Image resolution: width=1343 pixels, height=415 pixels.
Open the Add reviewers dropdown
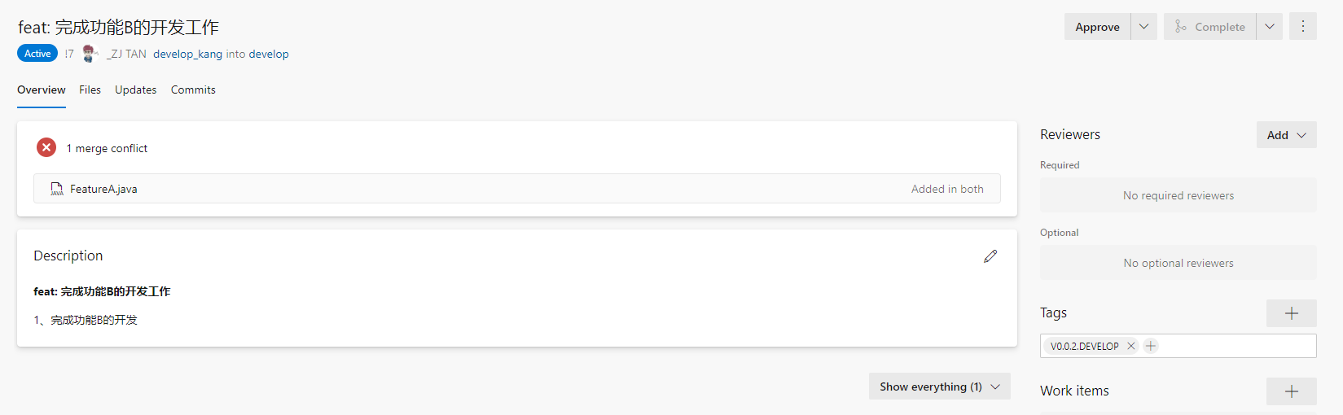pyautogui.click(x=1286, y=135)
